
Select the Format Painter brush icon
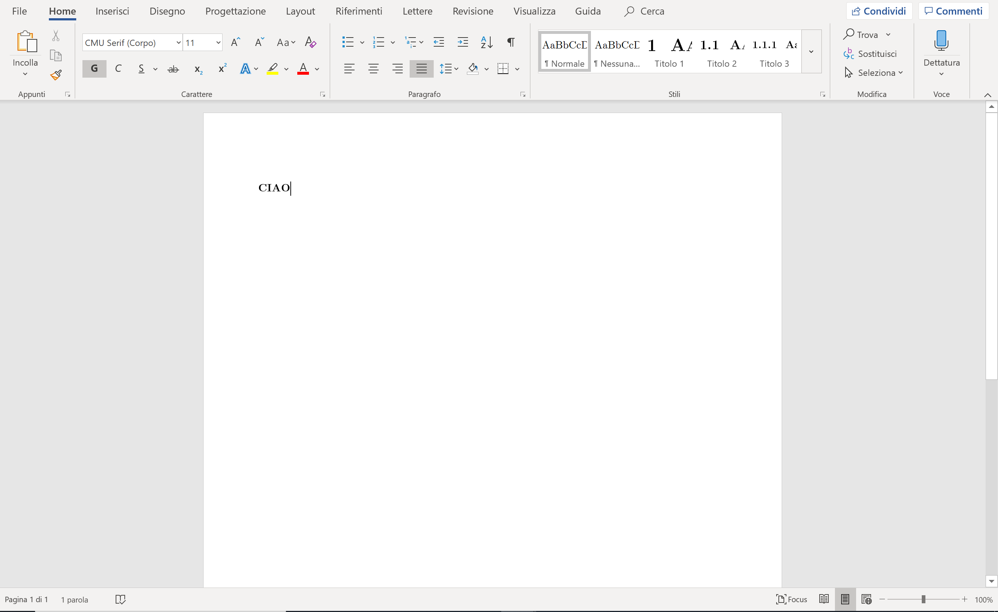coord(56,75)
